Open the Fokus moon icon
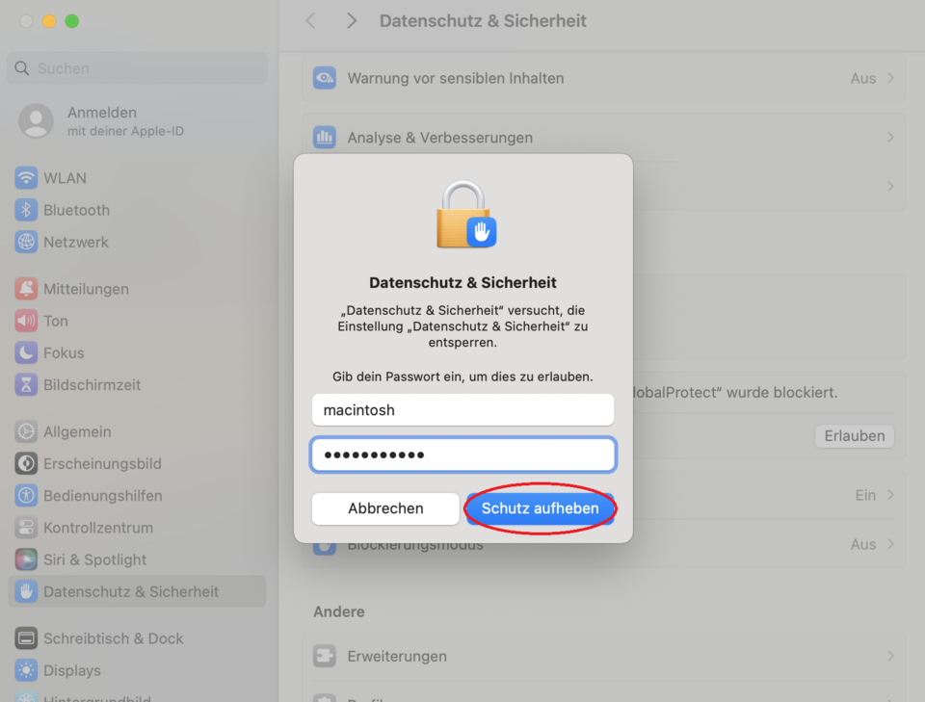Viewport: 925px width, 702px height. point(26,353)
